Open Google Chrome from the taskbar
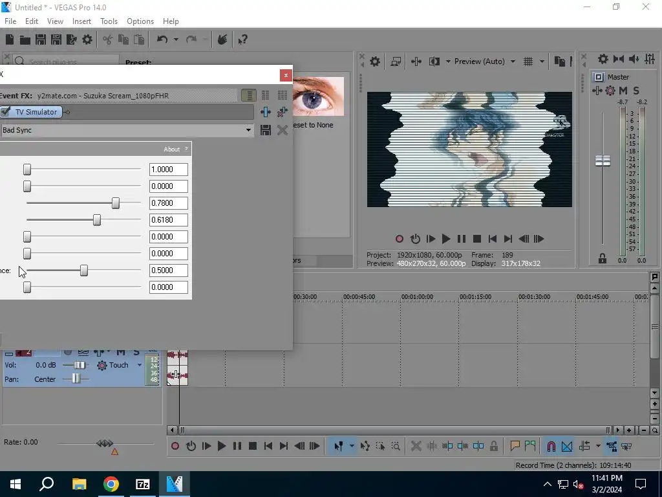This screenshot has width=662, height=497. pos(111,484)
